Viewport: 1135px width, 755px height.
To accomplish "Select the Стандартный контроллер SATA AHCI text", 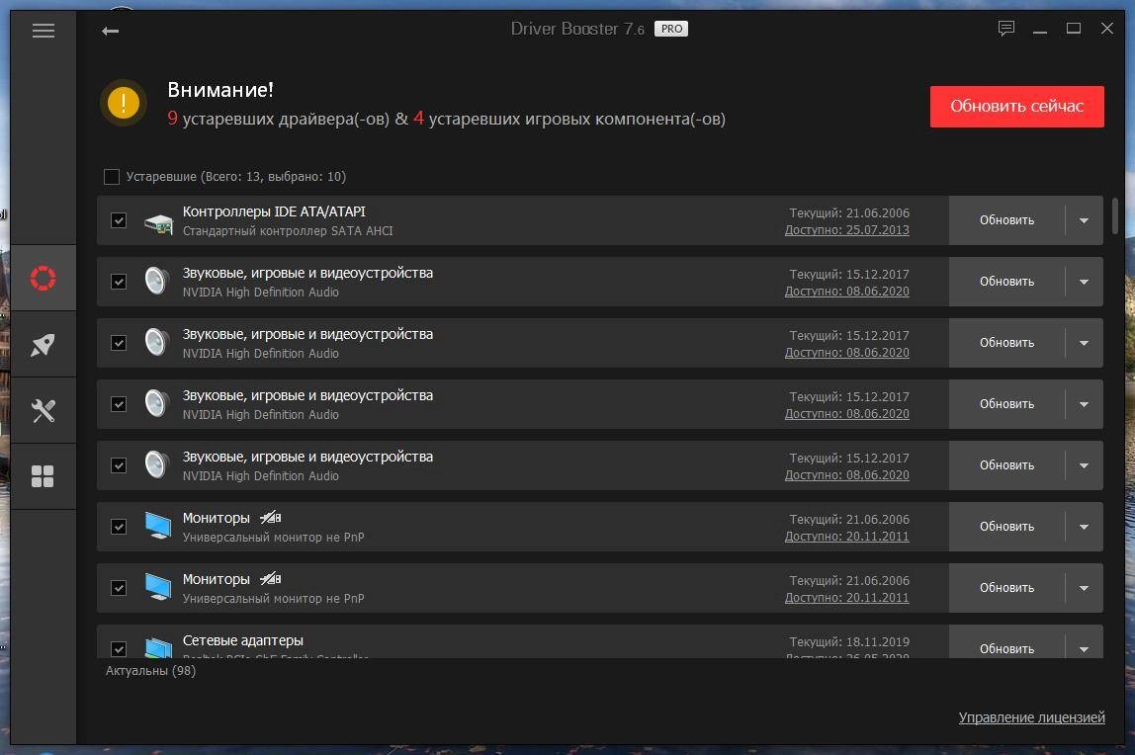I will pos(288,230).
